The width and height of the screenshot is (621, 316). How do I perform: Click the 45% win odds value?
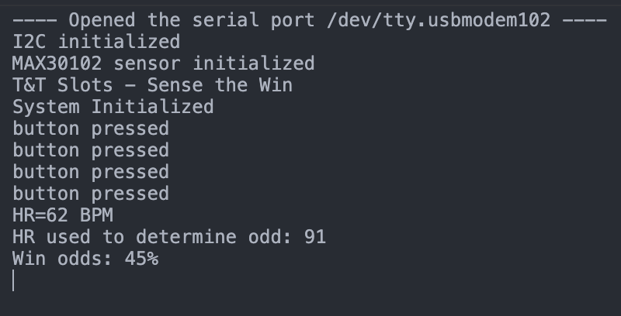(141, 258)
